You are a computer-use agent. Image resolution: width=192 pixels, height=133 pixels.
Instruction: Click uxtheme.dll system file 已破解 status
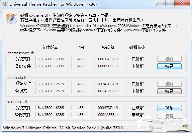pyautogui.click(x=137, y=108)
